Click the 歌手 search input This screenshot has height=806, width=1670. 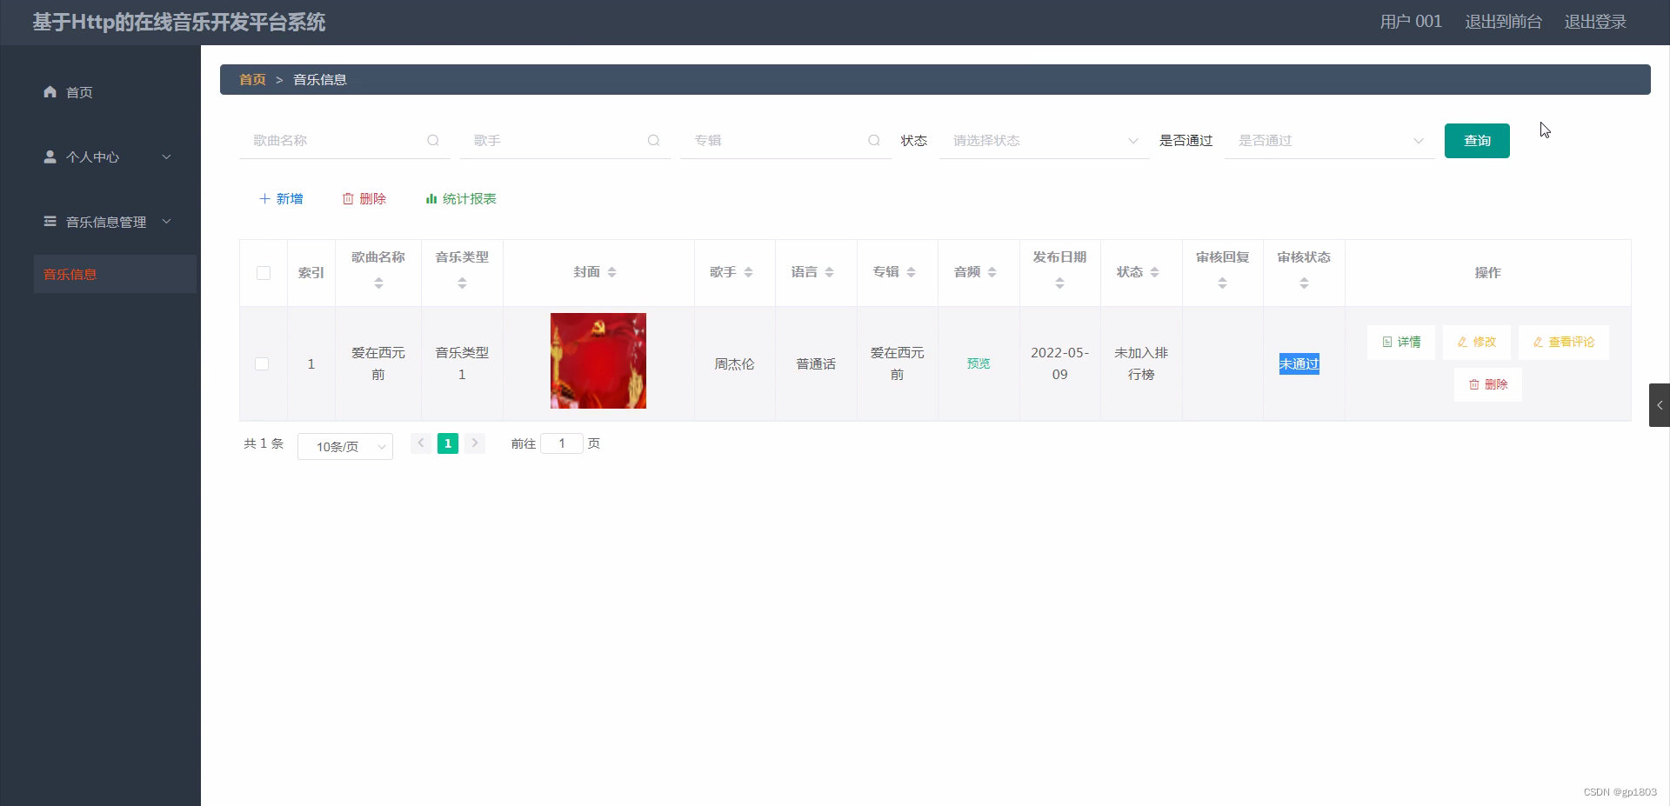(565, 140)
